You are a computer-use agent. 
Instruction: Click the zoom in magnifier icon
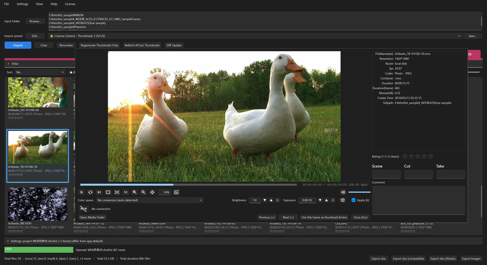pyautogui.click(x=135, y=192)
